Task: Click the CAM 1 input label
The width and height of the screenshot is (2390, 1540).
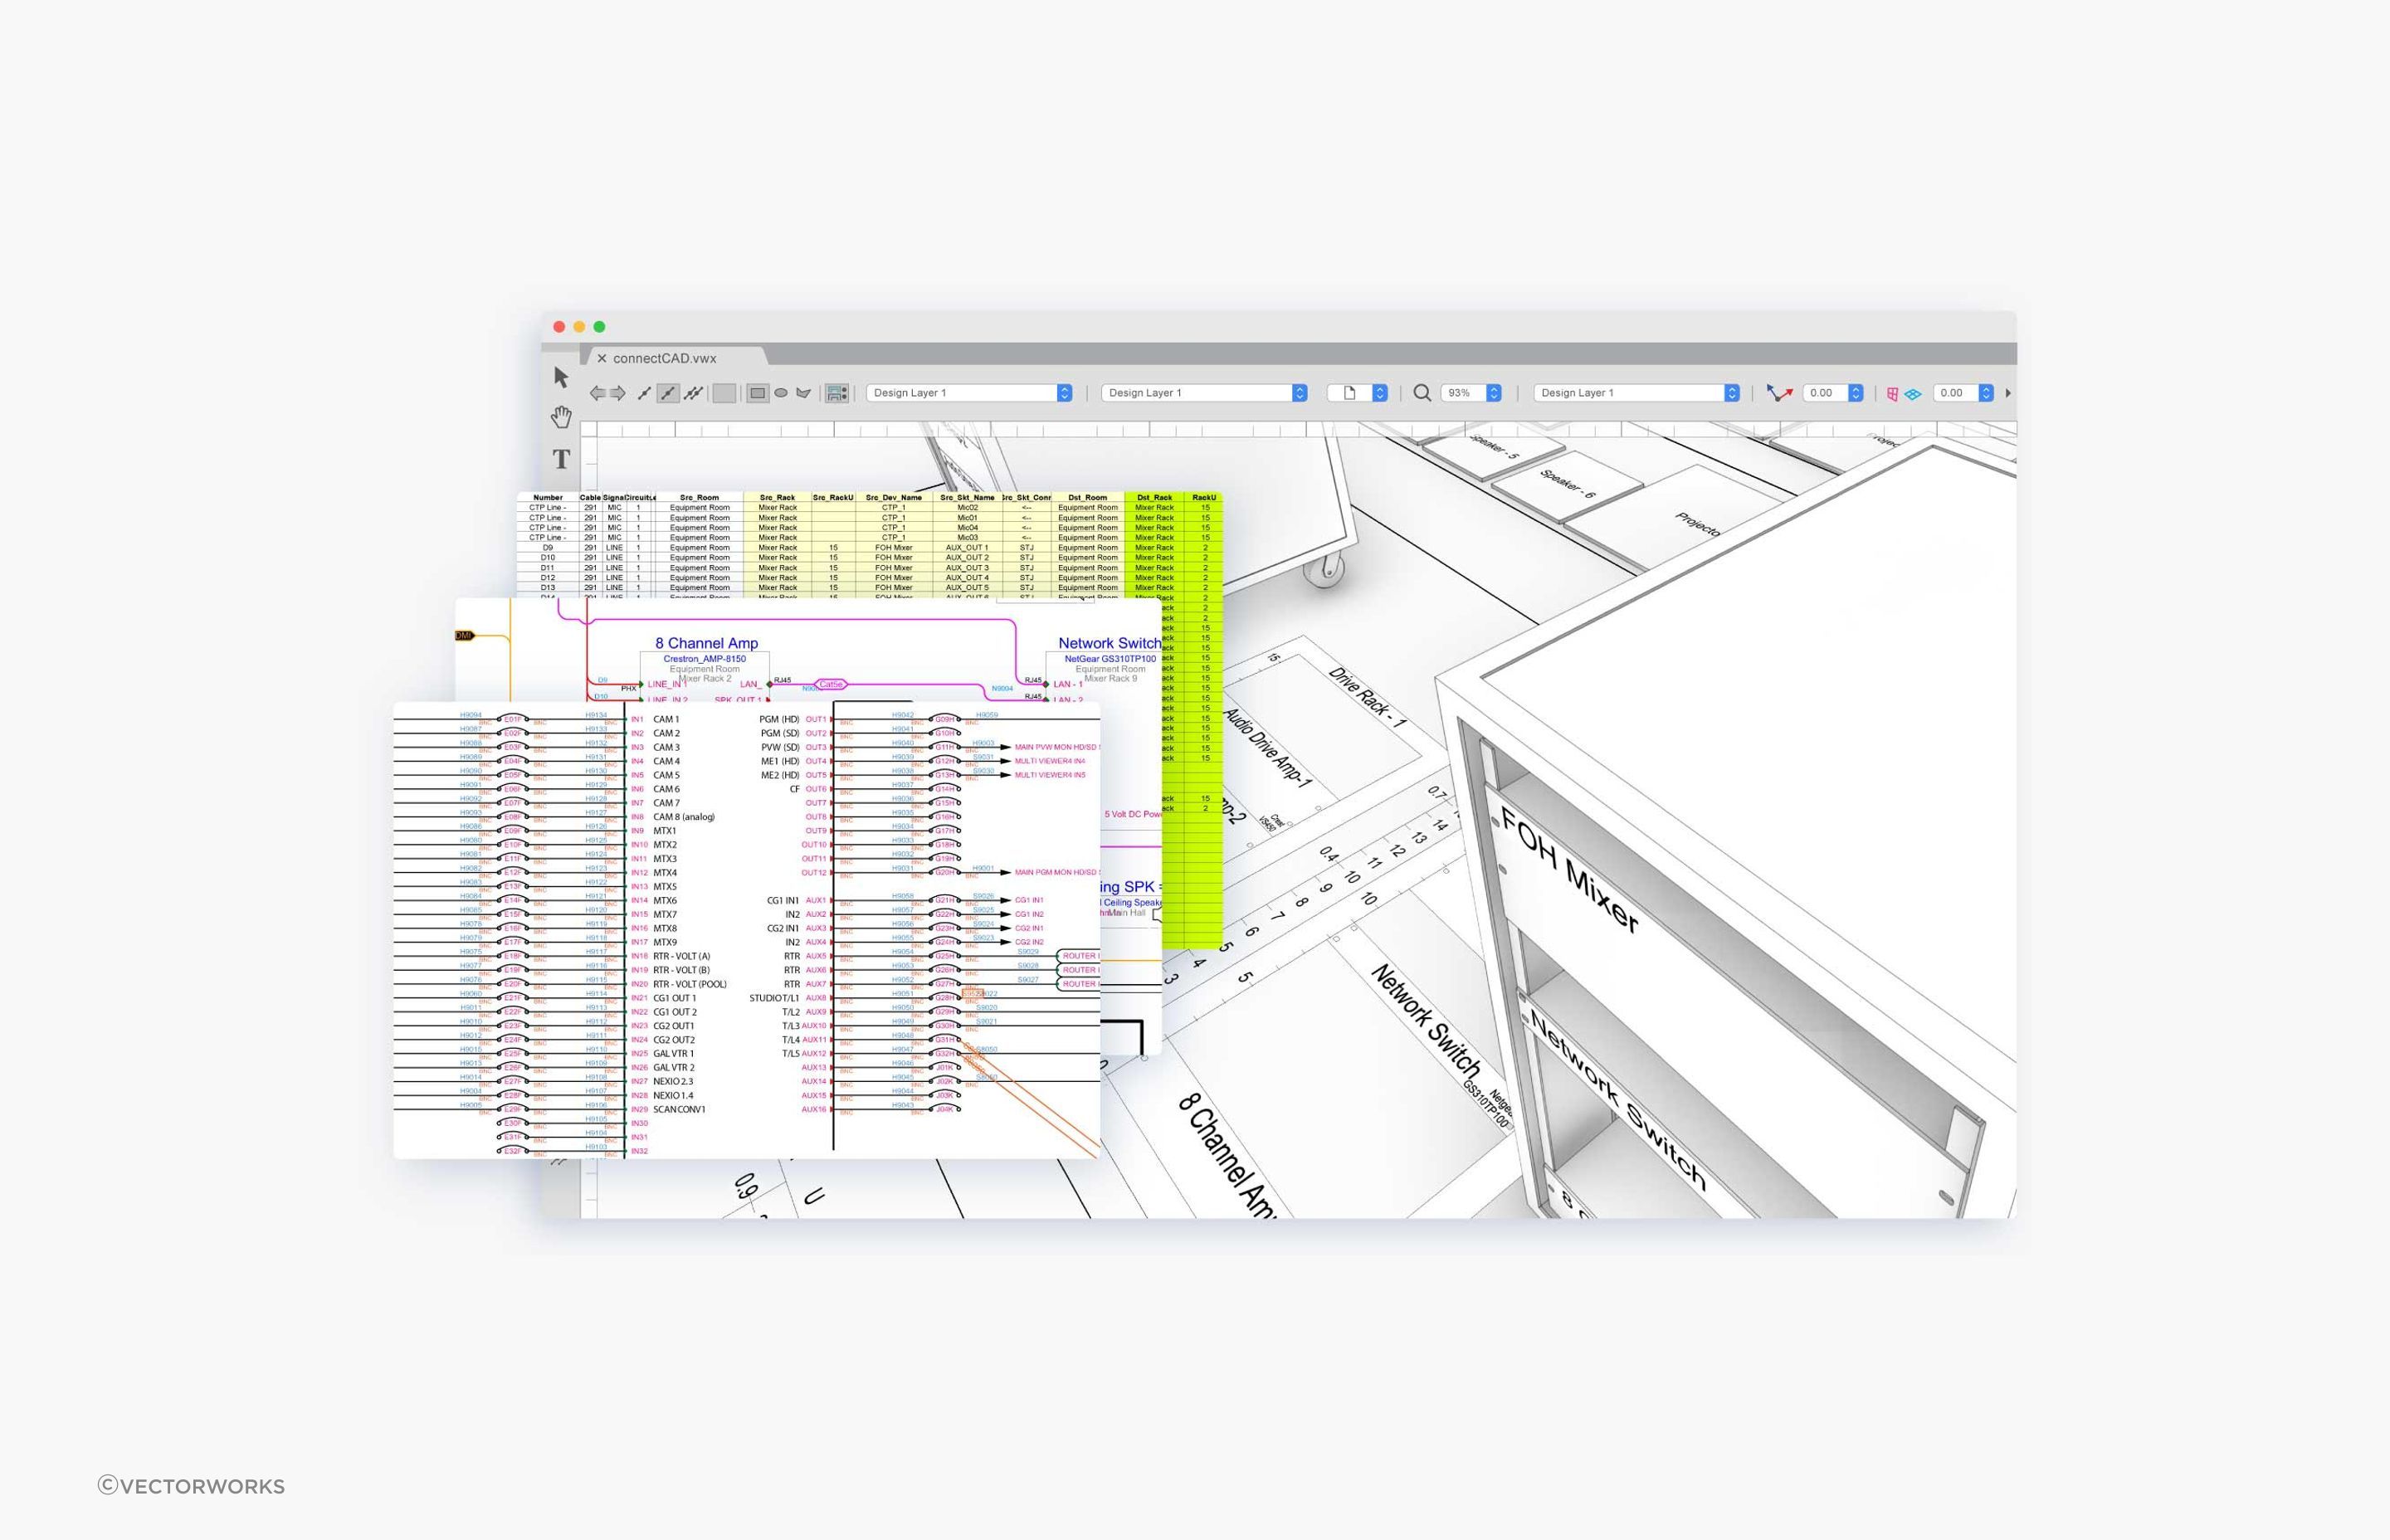Action: pos(666,719)
